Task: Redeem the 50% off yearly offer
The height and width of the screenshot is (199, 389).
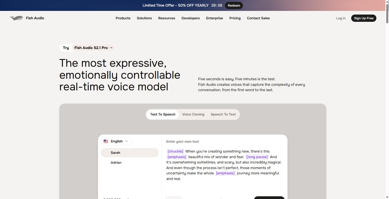Action: [x=234, y=5]
